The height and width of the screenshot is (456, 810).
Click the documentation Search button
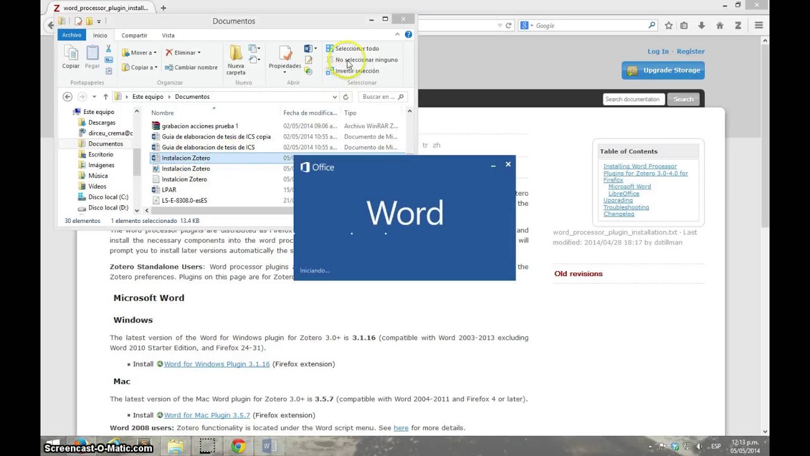tap(683, 99)
